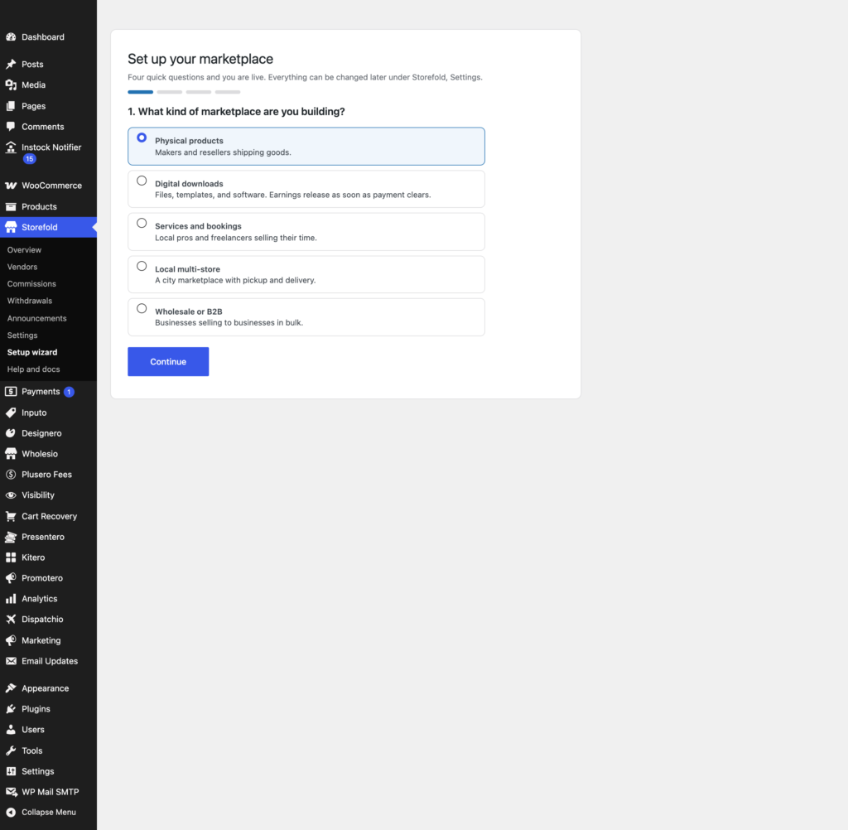Screen dimensions: 848x830
Task: Click the fourth segment of the wizard progress
Action: click(228, 92)
